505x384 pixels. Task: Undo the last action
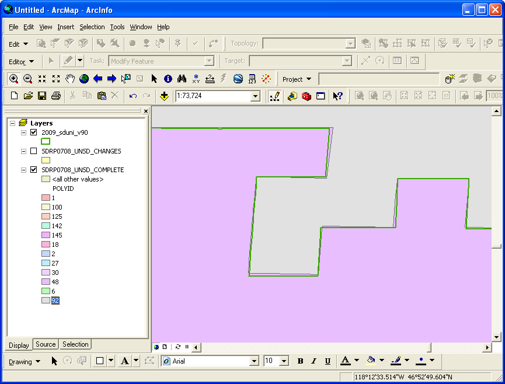click(133, 96)
